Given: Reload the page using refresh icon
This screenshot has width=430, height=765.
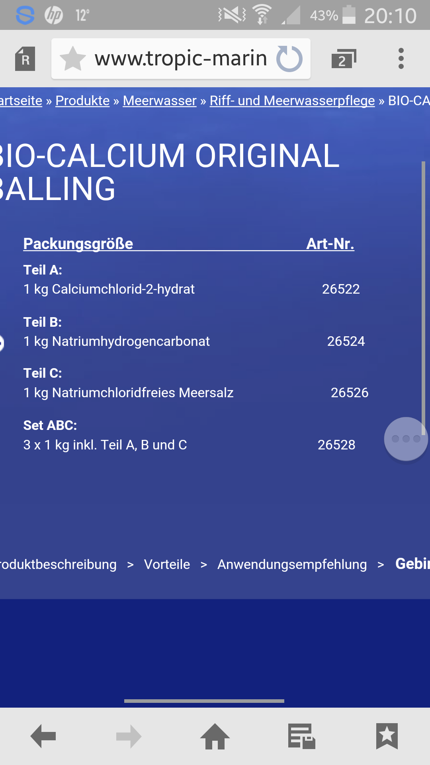Looking at the screenshot, I should [x=289, y=59].
